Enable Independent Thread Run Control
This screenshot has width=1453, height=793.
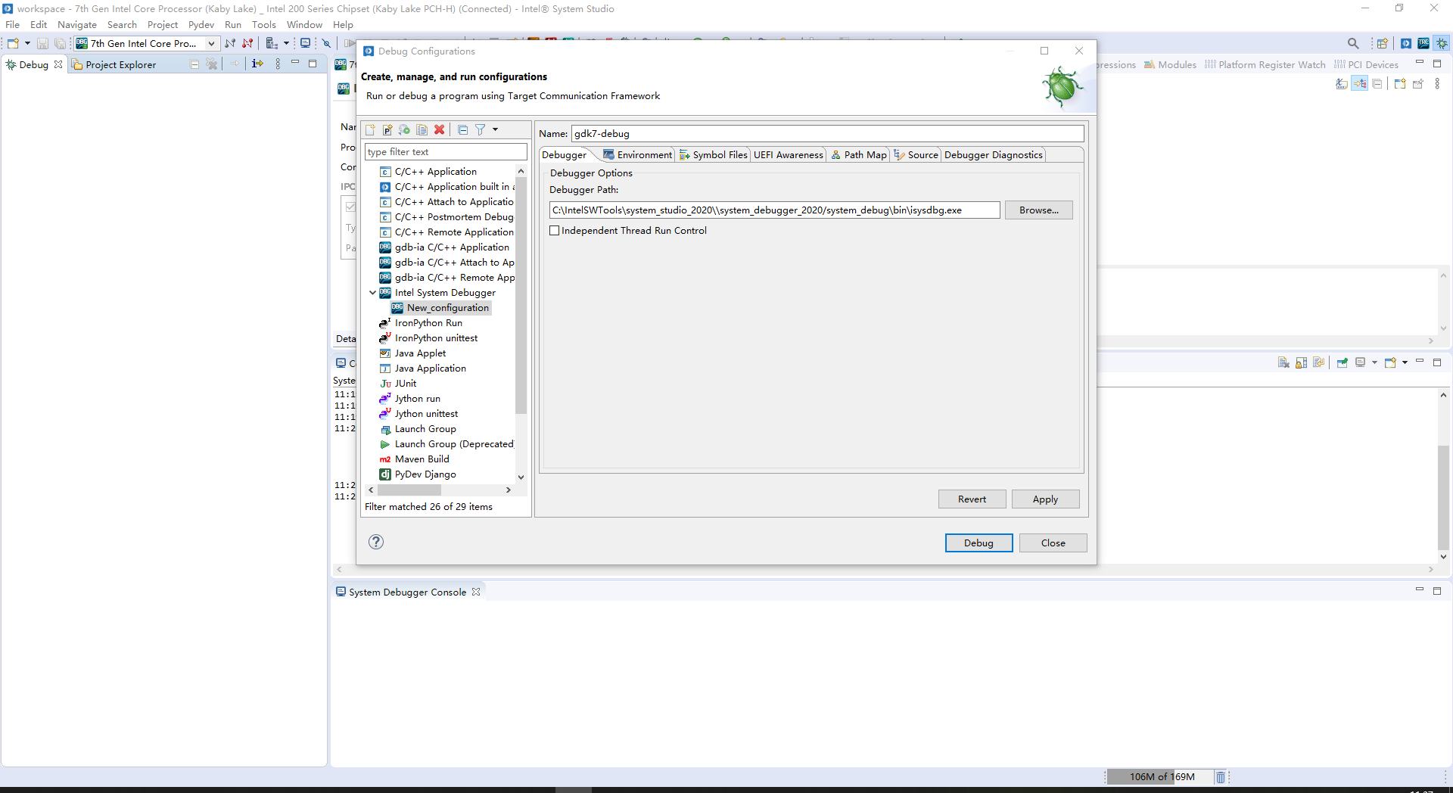point(554,230)
